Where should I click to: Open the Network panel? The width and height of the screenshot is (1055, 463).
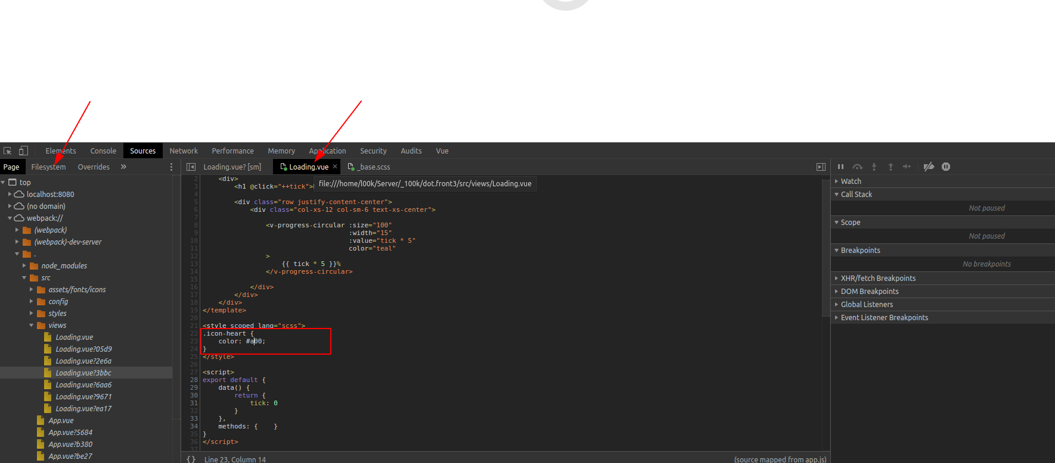184,151
